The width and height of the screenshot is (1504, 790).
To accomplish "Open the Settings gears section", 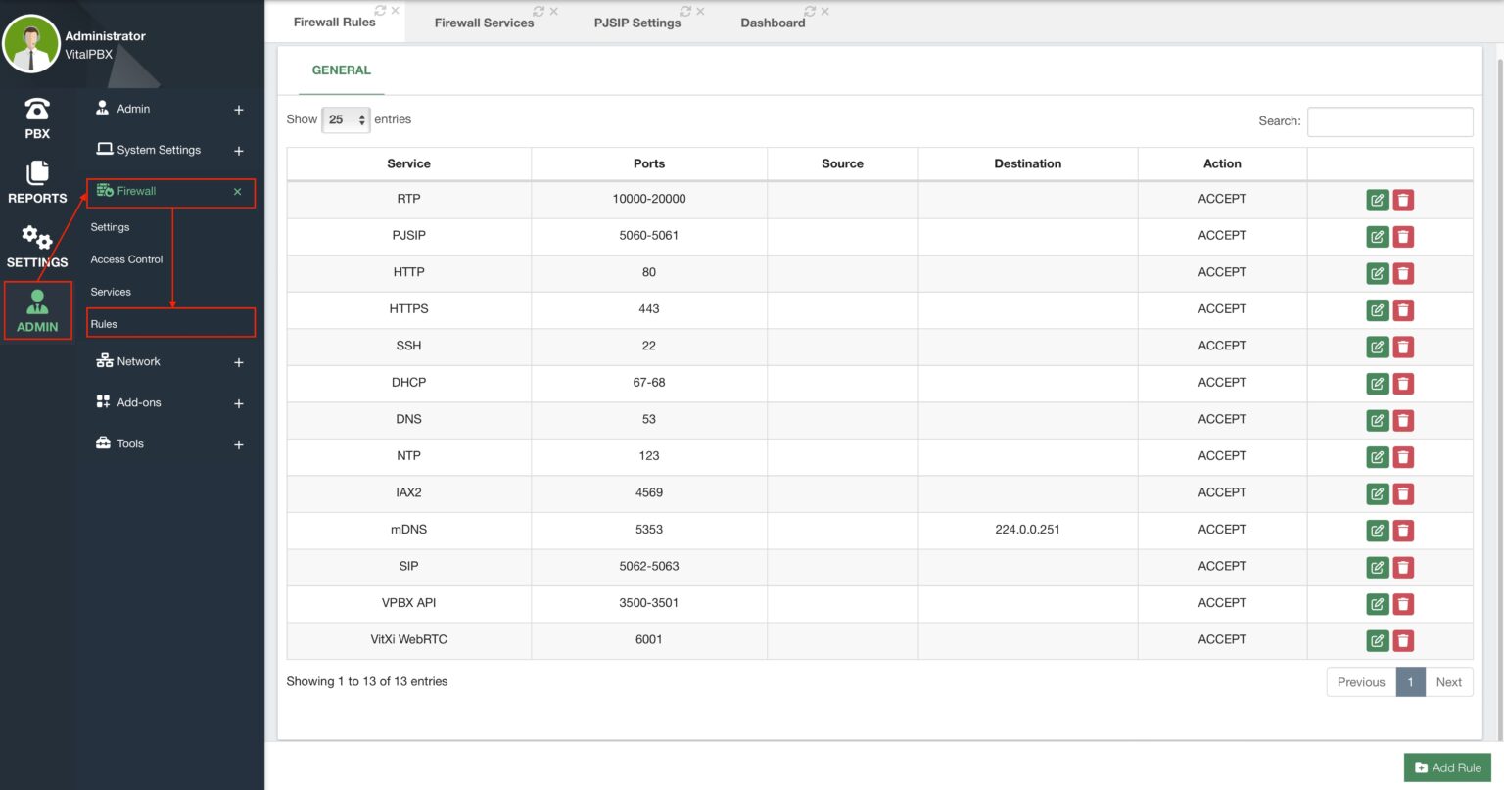I will (x=37, y=237).
